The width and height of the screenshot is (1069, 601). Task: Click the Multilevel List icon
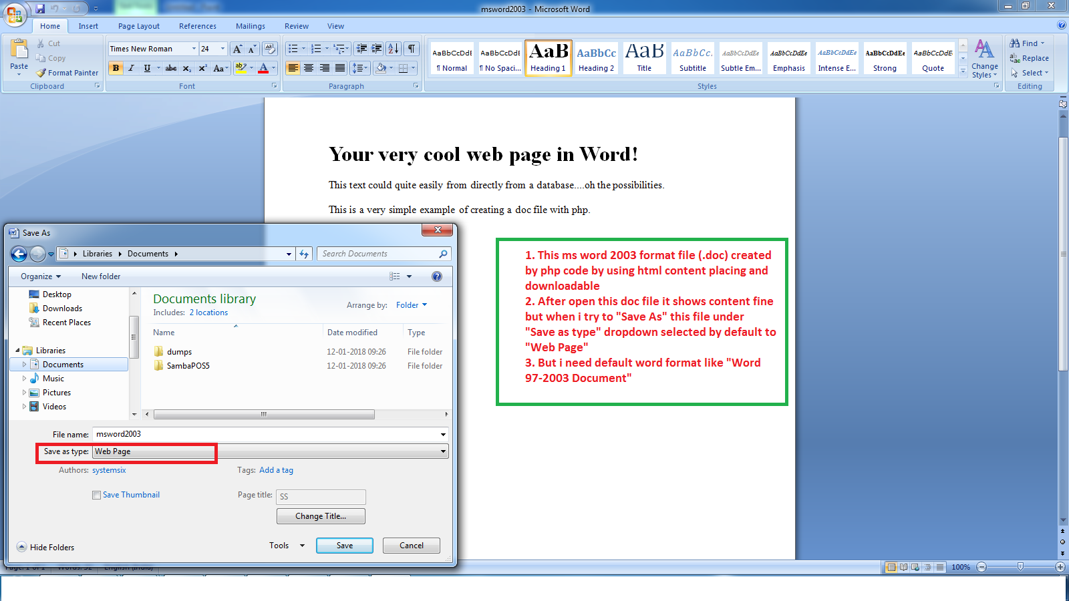339,49
